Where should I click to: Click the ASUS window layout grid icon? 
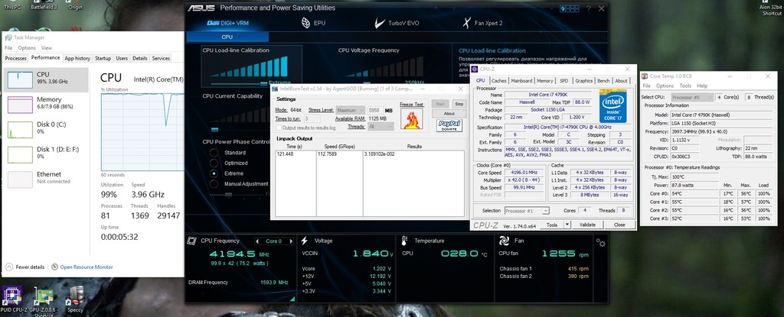pyautogui.click(x=570, y=8)
